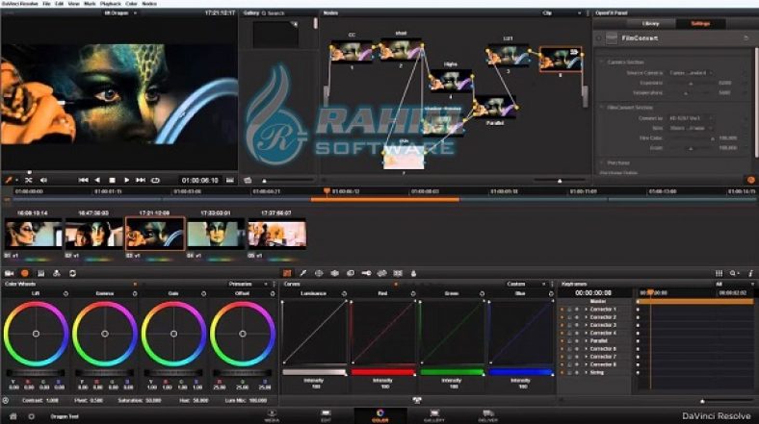Expand the Sizing keyframe track
Image resolution: width=759 pixels, height=424 pixels.
pos(586,372)
